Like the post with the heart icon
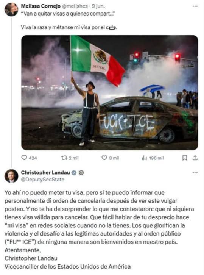This screenshot has width=204, height=275. tap(104, 158)
